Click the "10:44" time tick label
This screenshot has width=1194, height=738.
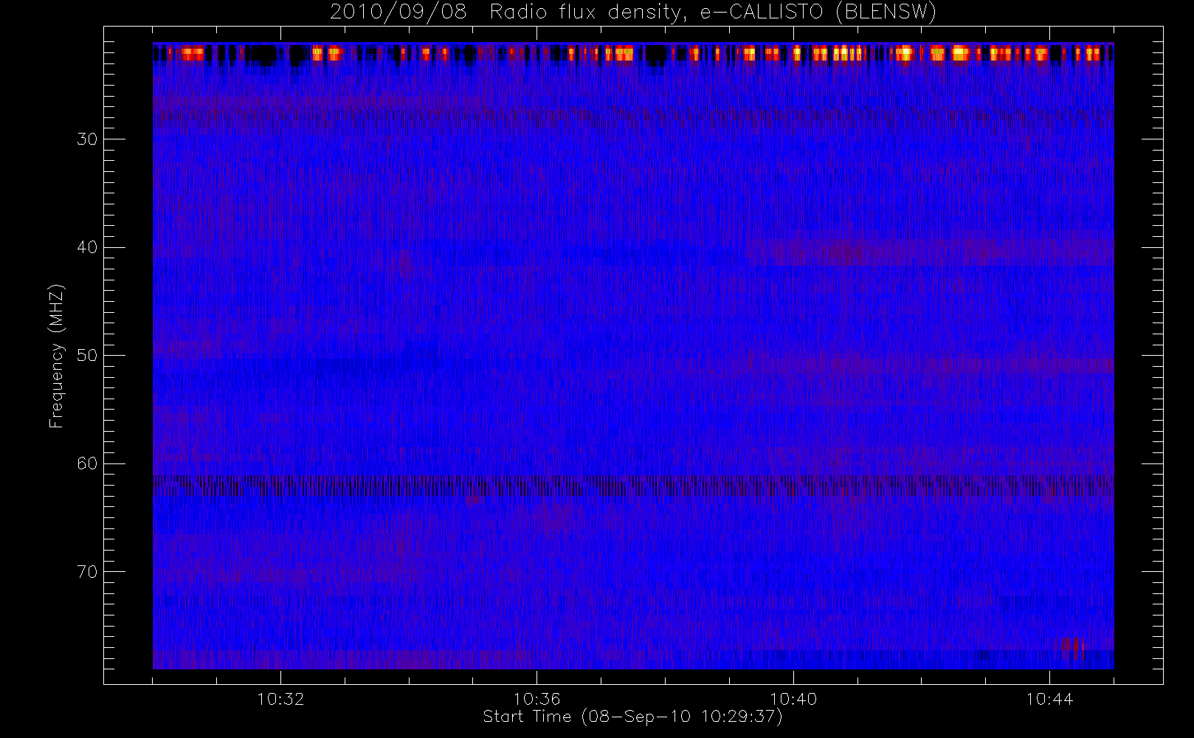[1049, 699]
